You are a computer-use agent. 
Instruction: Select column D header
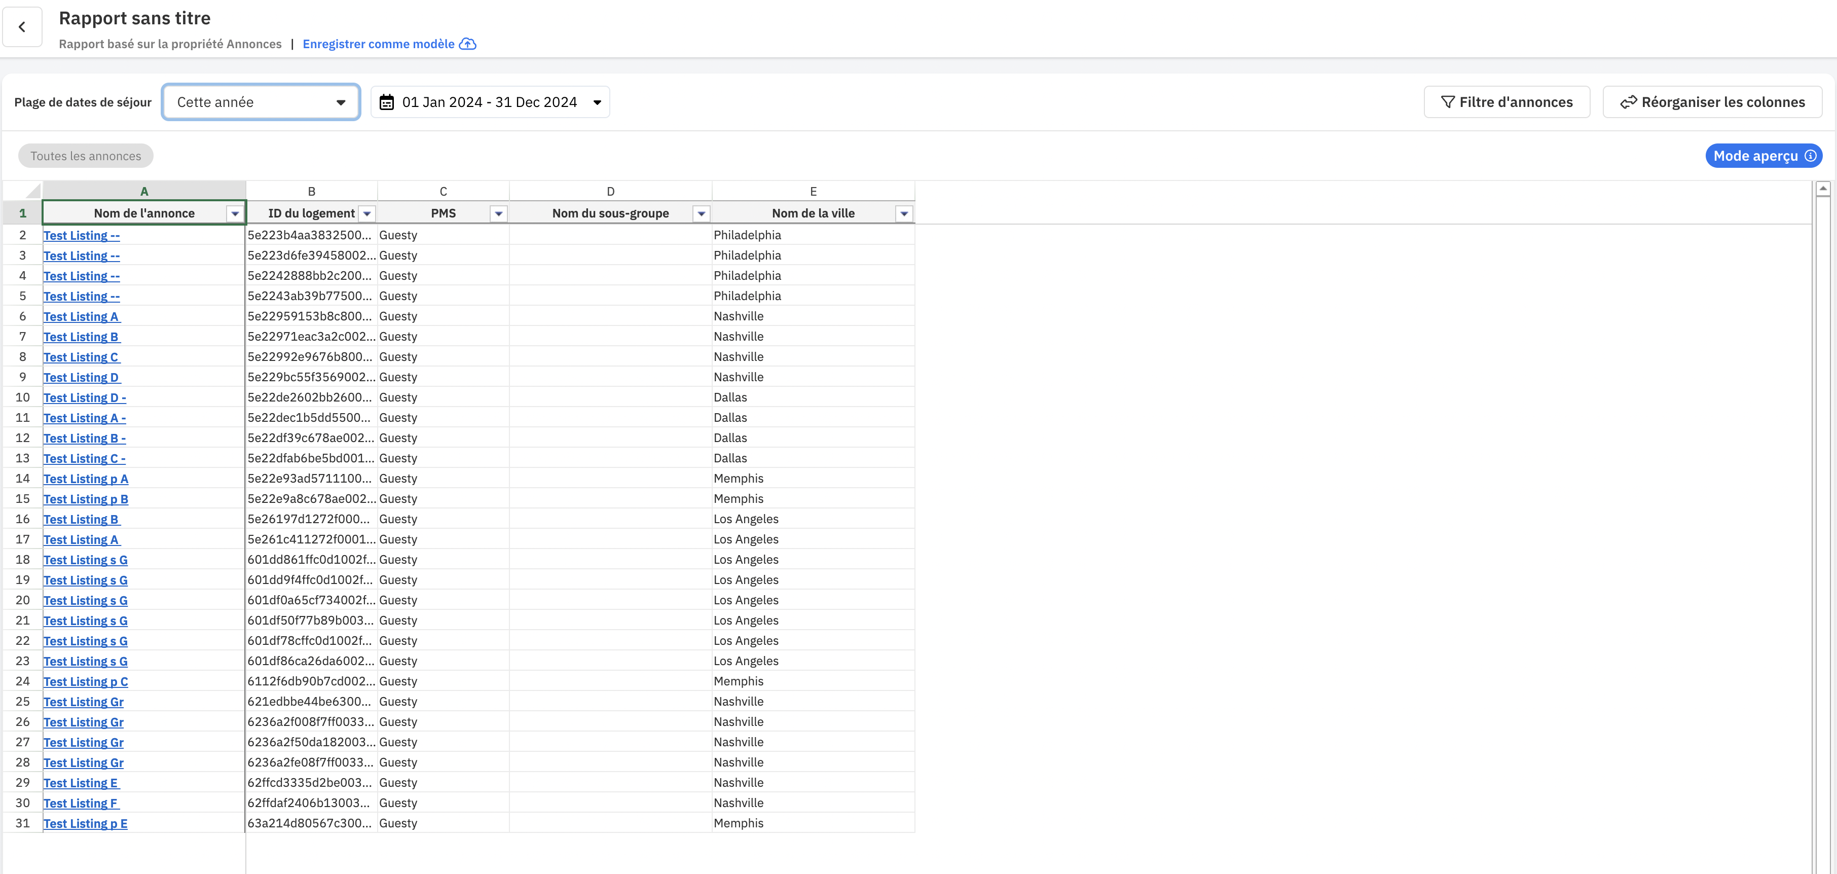coord(610,191)
